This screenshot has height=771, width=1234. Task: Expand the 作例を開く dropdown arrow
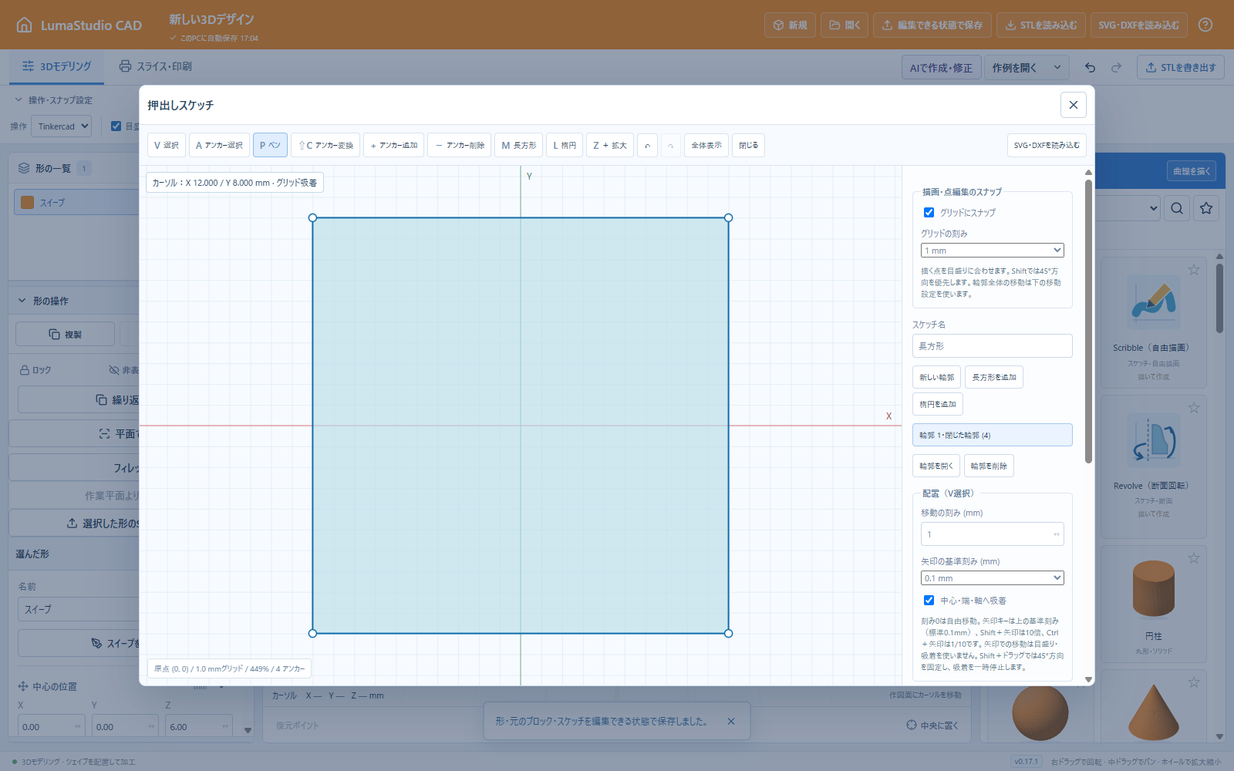[1057, 67]
